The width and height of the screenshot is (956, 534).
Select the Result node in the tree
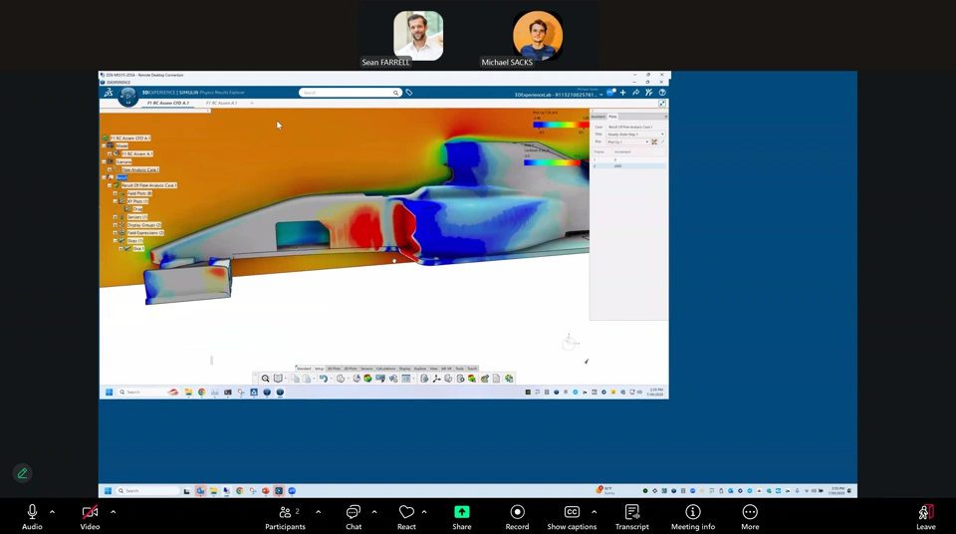point(121,177)
